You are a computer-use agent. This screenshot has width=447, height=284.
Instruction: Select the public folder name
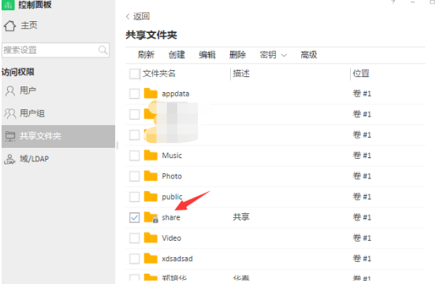(172, 197)
